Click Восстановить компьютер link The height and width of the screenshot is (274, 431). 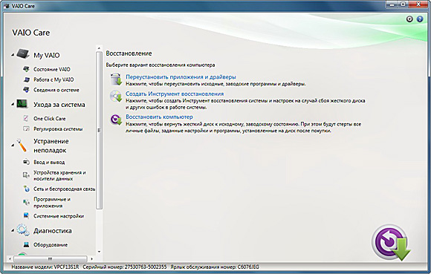coord(159,117)
